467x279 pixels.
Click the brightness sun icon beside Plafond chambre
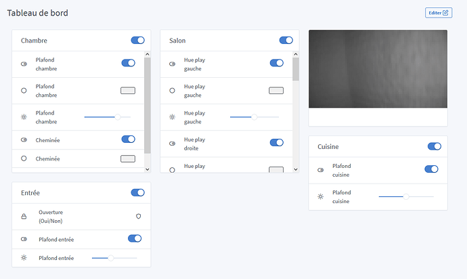tap(24, 117)
